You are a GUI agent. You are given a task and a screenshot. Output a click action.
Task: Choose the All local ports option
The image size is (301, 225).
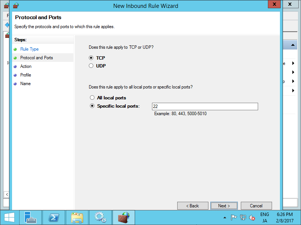pyautogui.click(x=92, y=97)
